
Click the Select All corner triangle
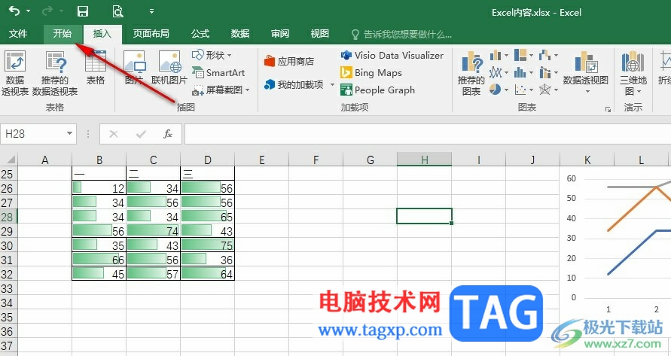pyautogui.click(x=9, y=160)
